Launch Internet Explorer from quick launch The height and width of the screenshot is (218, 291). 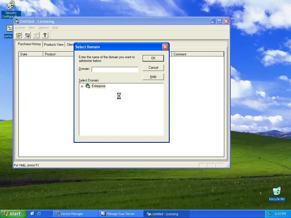click(x=39, y=214)
